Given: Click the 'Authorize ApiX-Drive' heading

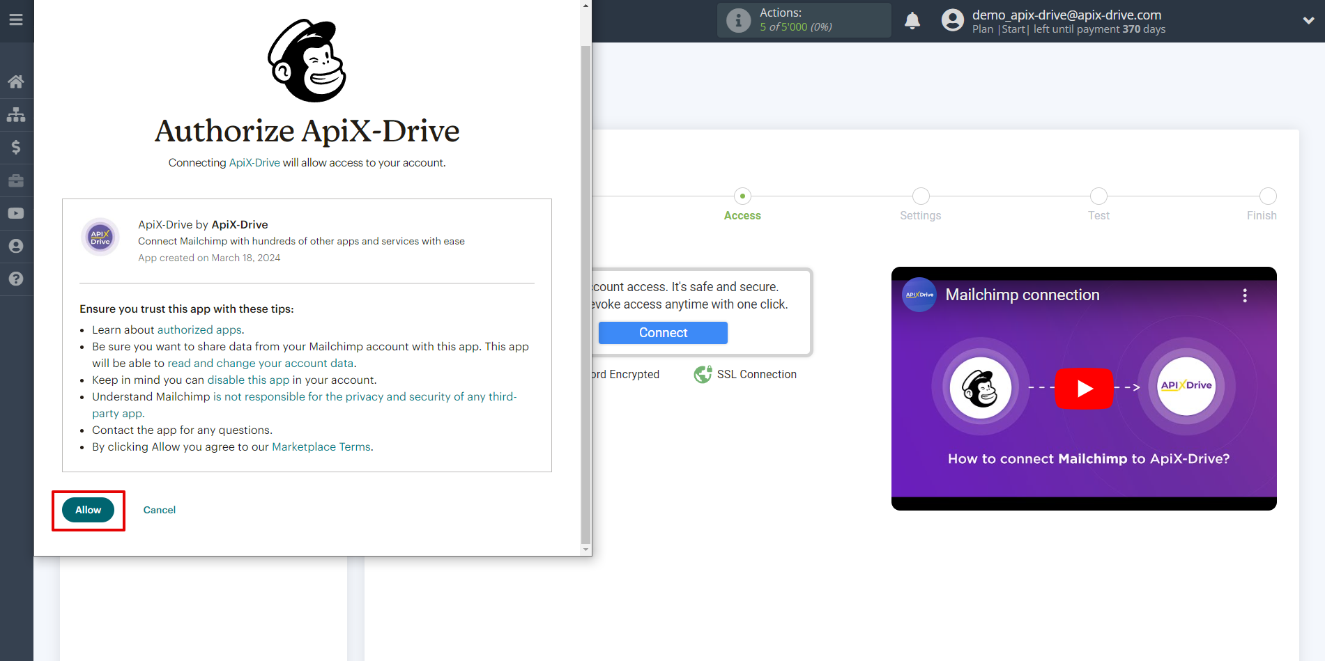Looking at the screenshot, I should pyautogui.click(x=307, y=131).
